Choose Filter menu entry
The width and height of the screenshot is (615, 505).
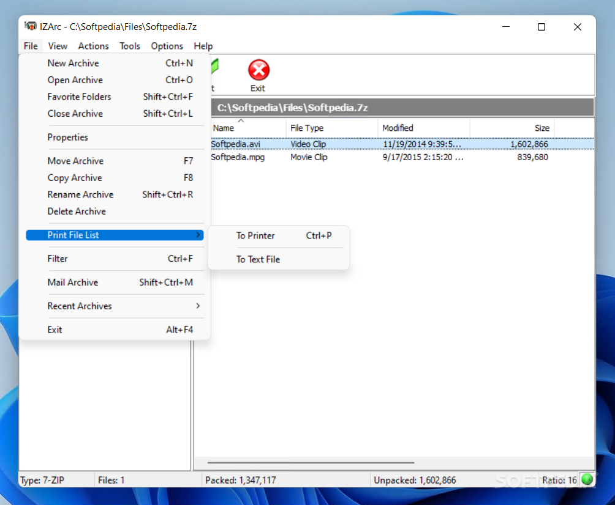point(115,259)
